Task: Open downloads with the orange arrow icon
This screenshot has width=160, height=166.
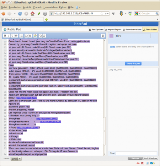Action: point(121,14)
